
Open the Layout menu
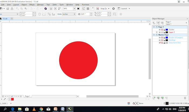tap(16, 5)
